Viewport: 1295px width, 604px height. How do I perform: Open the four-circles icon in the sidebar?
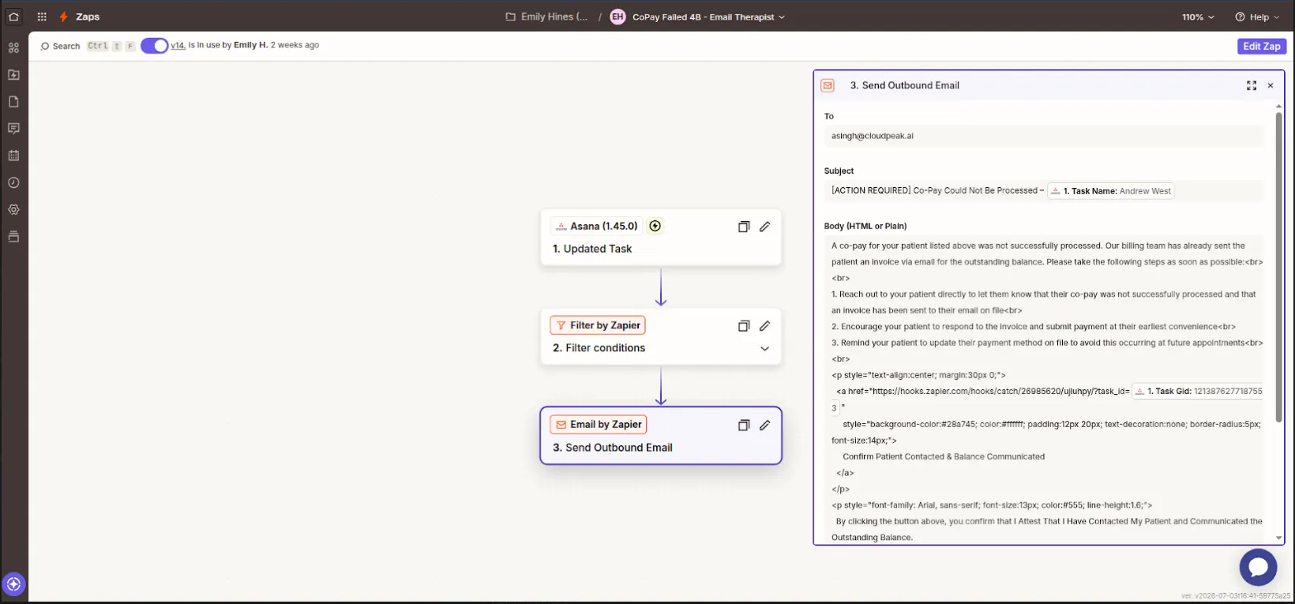pyautogui.click(x=13, y=47)
